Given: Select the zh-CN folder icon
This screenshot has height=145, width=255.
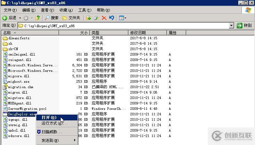Looking at the screenshot, I should point(5,49).
